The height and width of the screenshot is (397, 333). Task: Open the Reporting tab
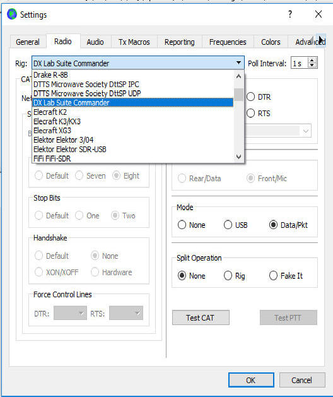tap(179, 42)
